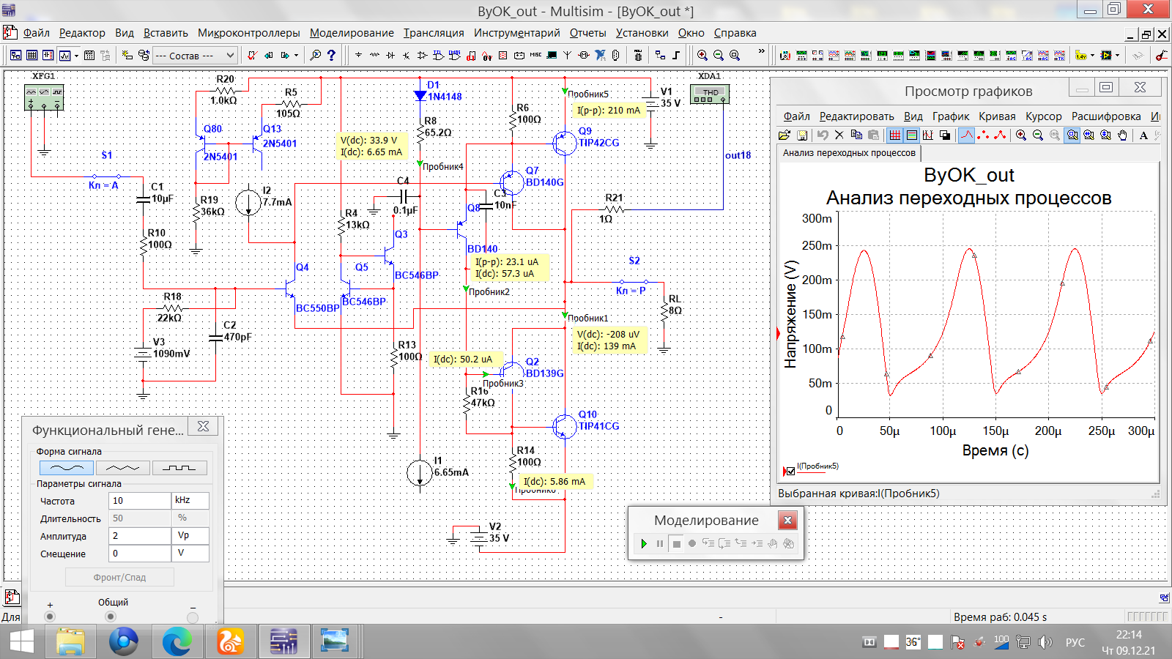Select the pan hand tool in graph viewer
Screen dimensions: 1172x659
1122,135
